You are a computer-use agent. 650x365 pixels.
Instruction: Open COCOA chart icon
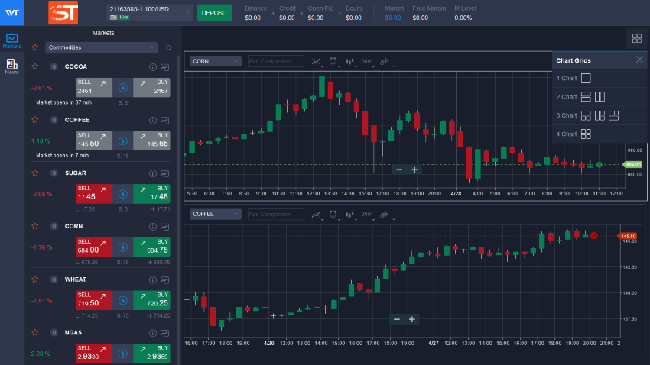164,67
